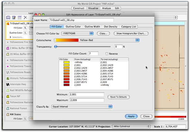Click the Yellowstone Fire Starts layer icon
This screenshot has width=190, height=132.
tap(8, 42)
